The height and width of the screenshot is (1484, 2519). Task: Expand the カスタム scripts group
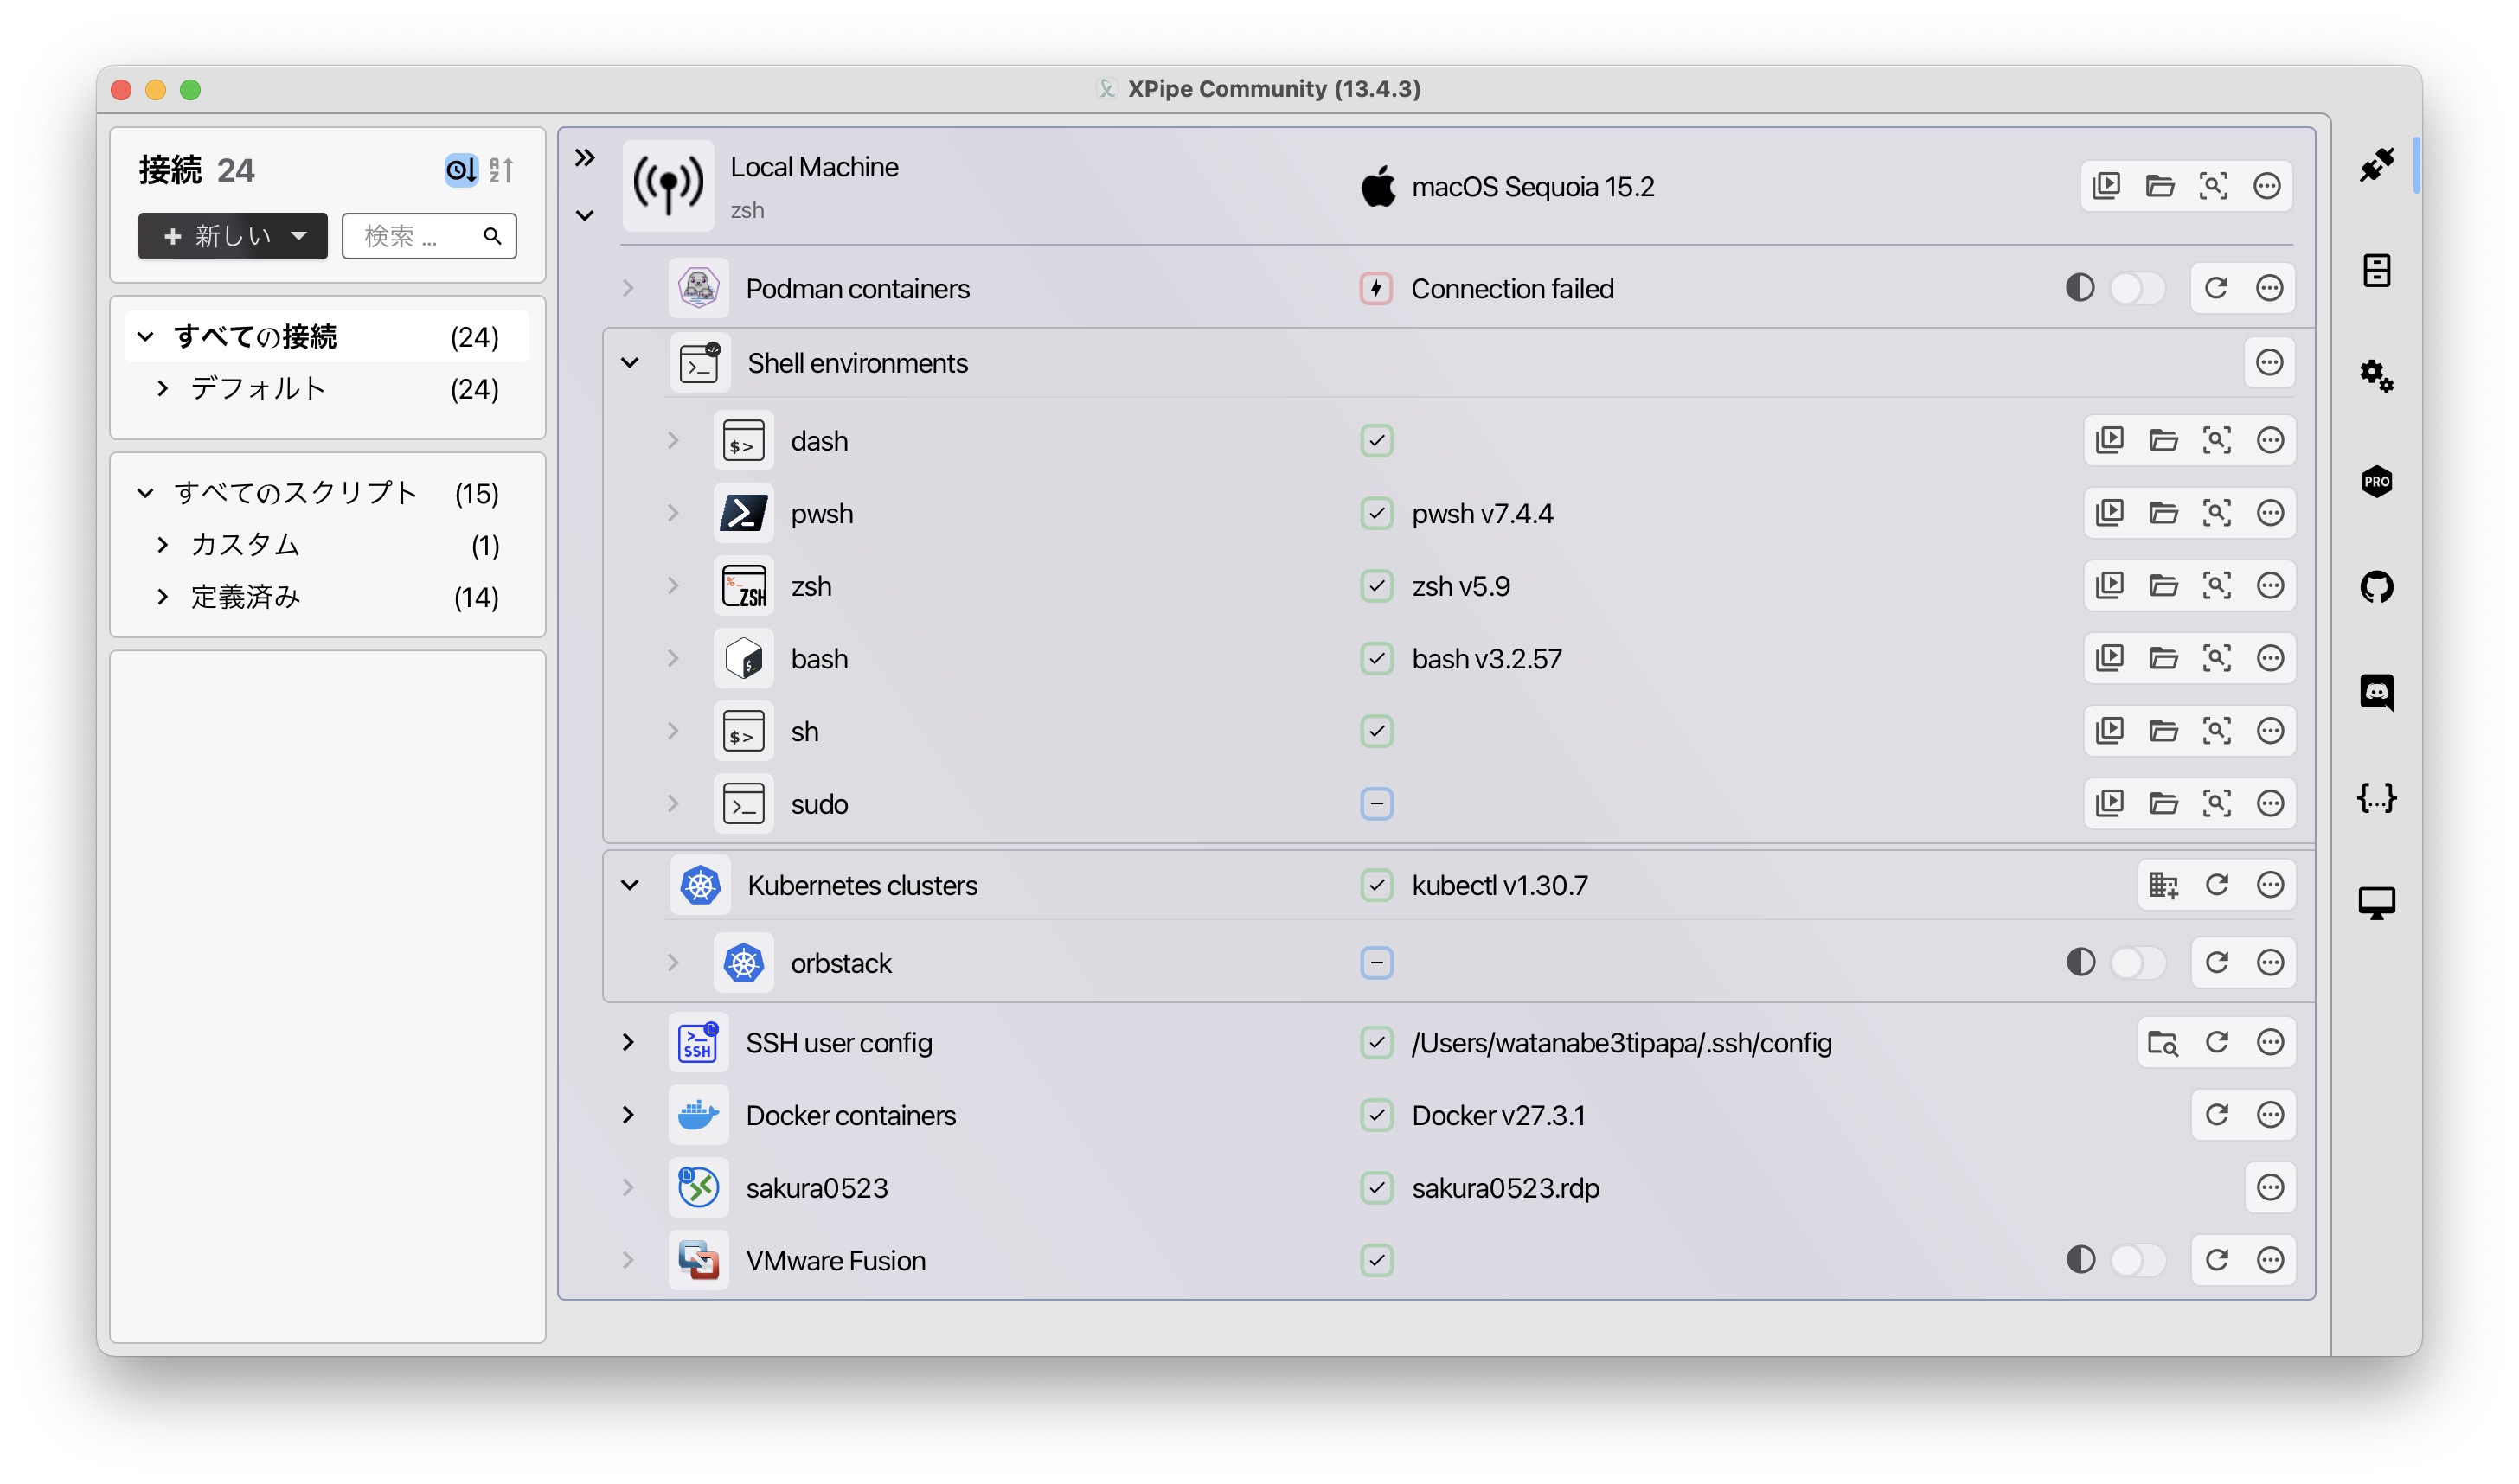point(163,544)
